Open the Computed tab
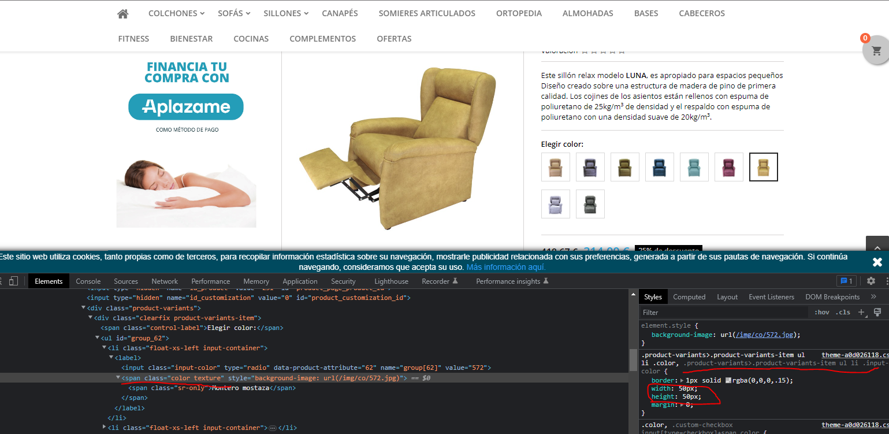This screenshot has width=889, height=434. point(689,296)
